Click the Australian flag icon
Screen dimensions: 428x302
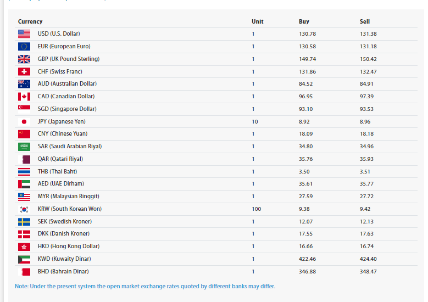pos(24,84)
